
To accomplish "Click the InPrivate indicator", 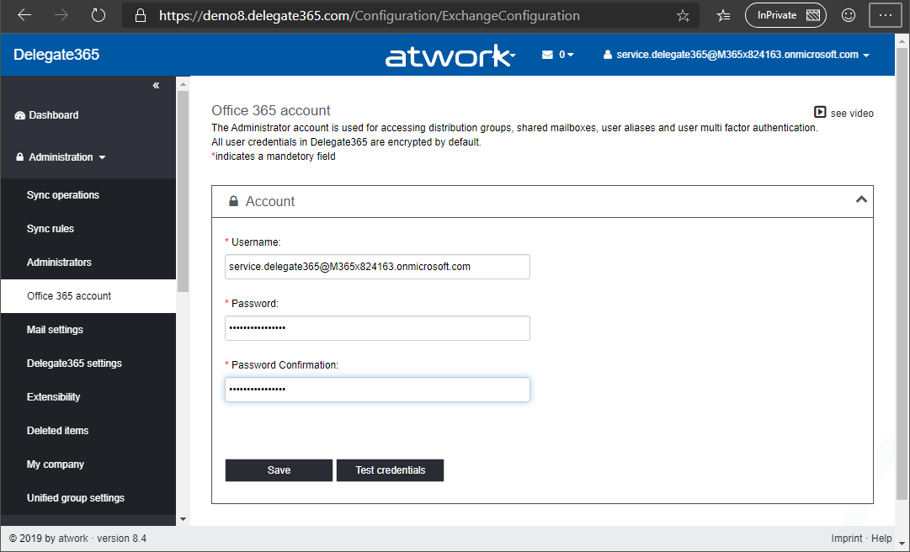I will 785,15.
